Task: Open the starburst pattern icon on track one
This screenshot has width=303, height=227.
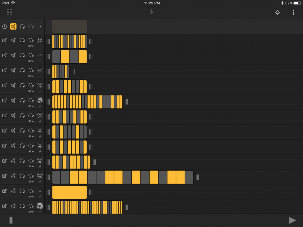Action: pyautogui.click(x=40, y=40)
